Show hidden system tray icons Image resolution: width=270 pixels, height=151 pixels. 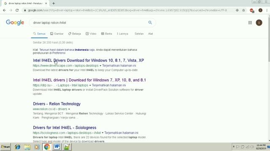click(x=234, y=147)
